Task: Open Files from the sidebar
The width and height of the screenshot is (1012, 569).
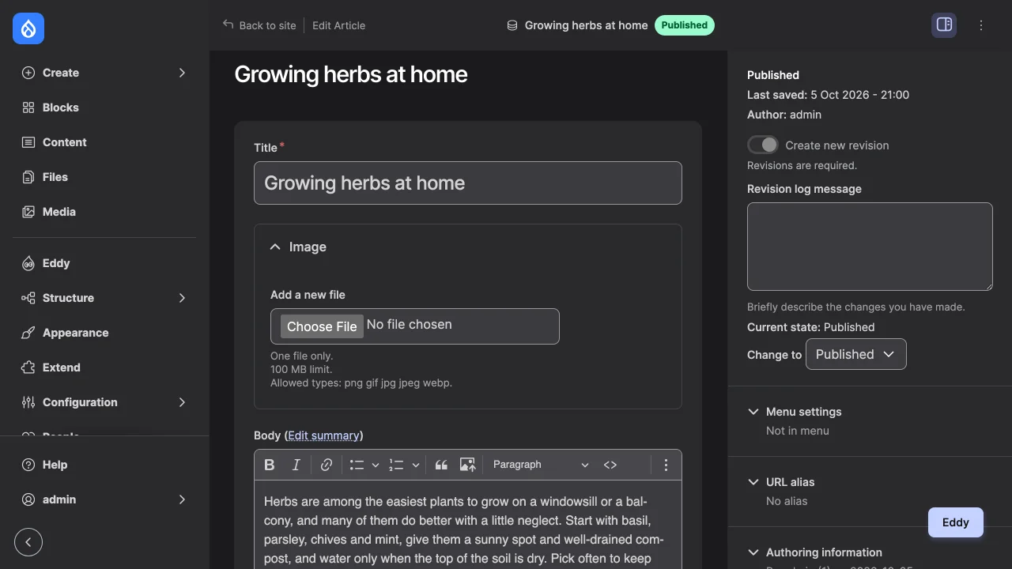Action: (x=104, y=177)
